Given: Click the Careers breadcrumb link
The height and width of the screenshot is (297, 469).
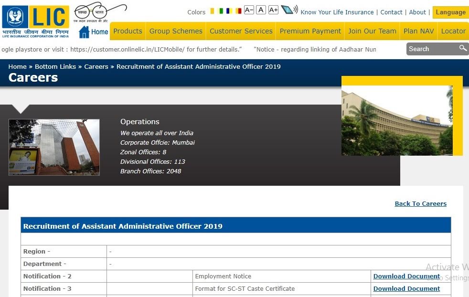Looking at the screenshot, I should coord(96,67).
